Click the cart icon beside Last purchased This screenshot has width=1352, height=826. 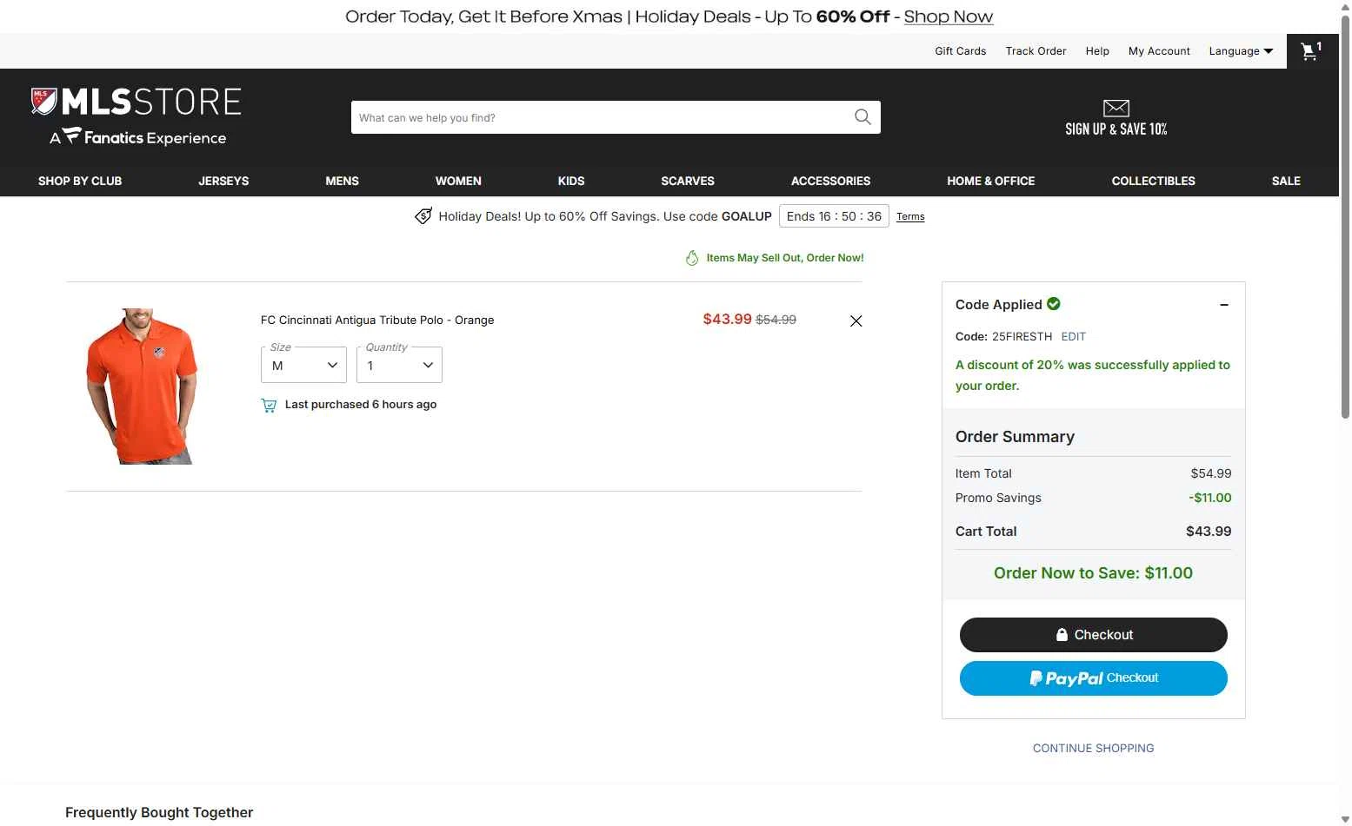click(x=269, y=405)
